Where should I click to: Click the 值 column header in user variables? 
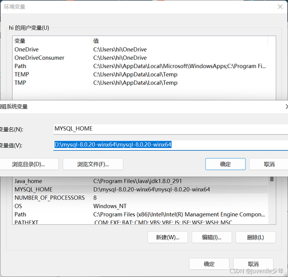click(180, 41)
